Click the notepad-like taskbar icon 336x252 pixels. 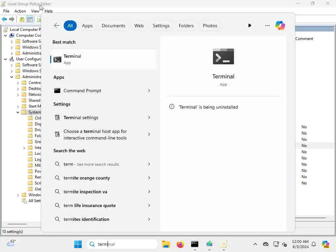point(223,244)
